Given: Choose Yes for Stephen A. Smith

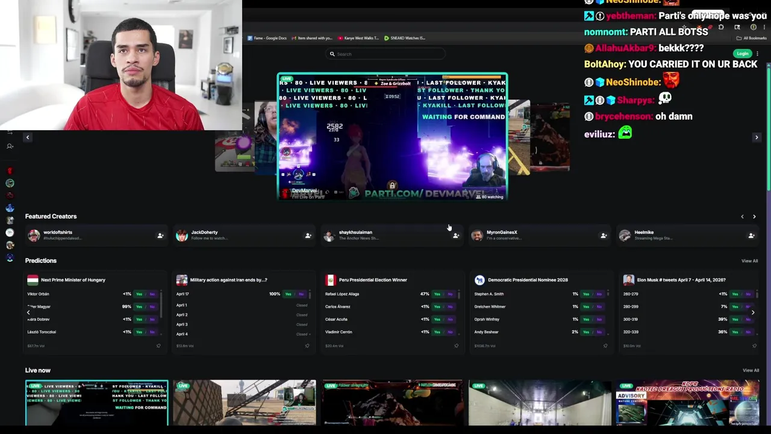Looking at the screenshot, I should click(x=586, y=294).
